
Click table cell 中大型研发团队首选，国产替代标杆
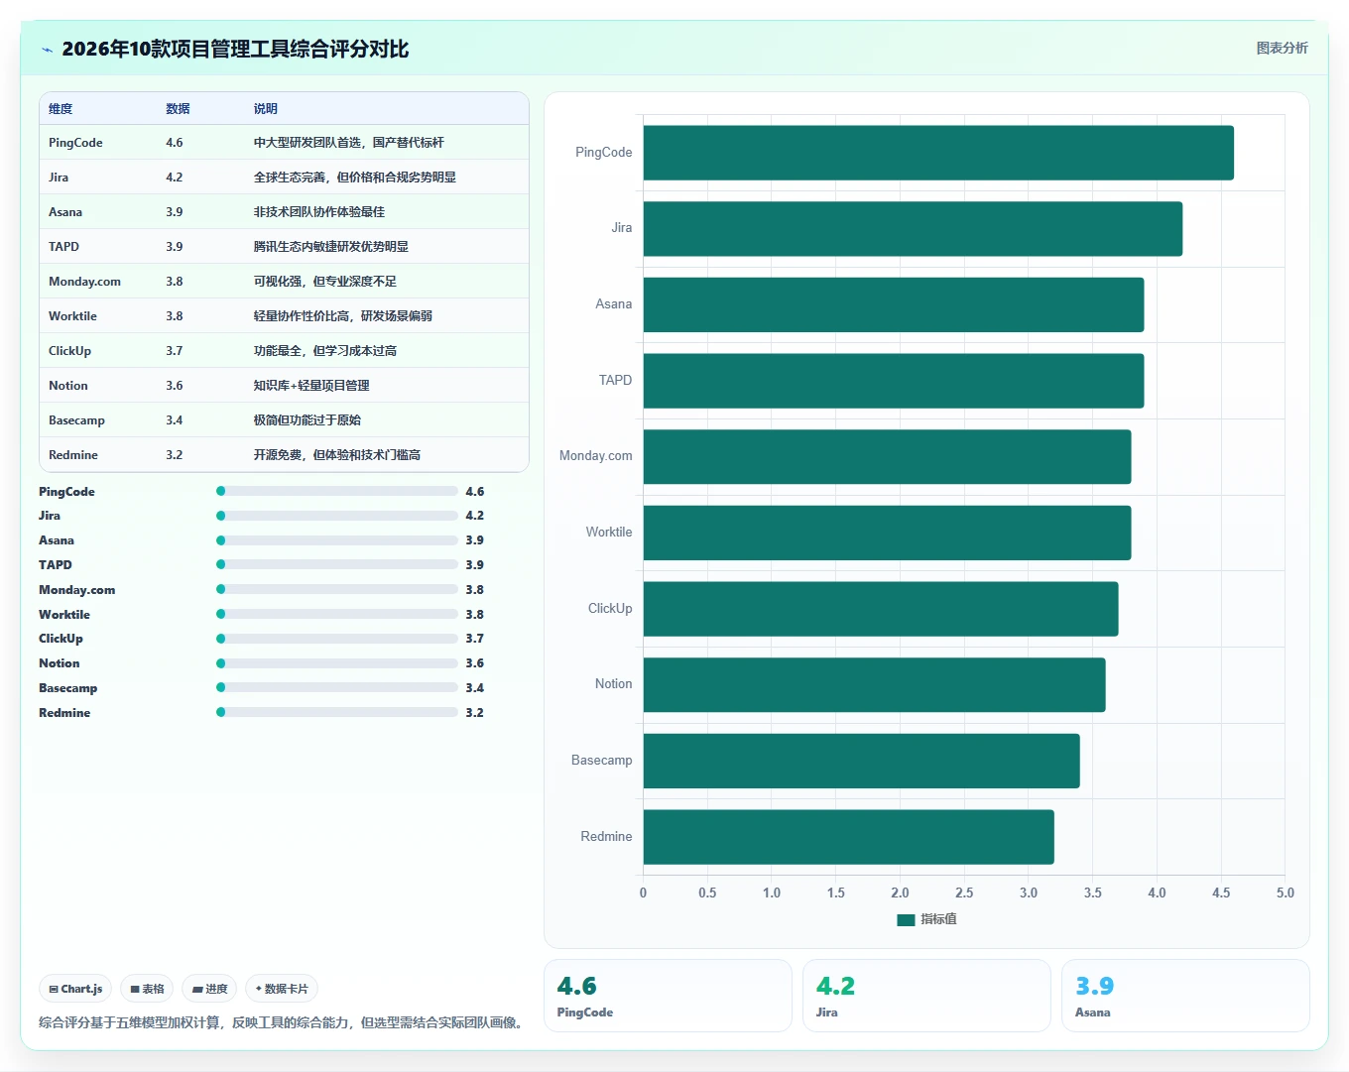[348, 143]
